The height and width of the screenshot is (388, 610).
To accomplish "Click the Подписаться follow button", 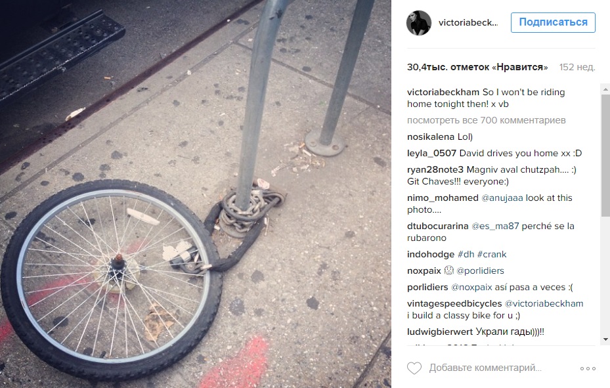I will (553, 22).
